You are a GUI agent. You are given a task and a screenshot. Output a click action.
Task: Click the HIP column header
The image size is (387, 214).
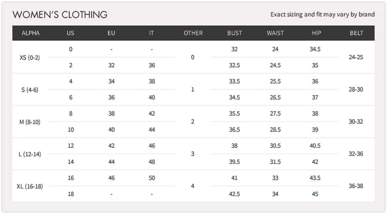point(315,33)
